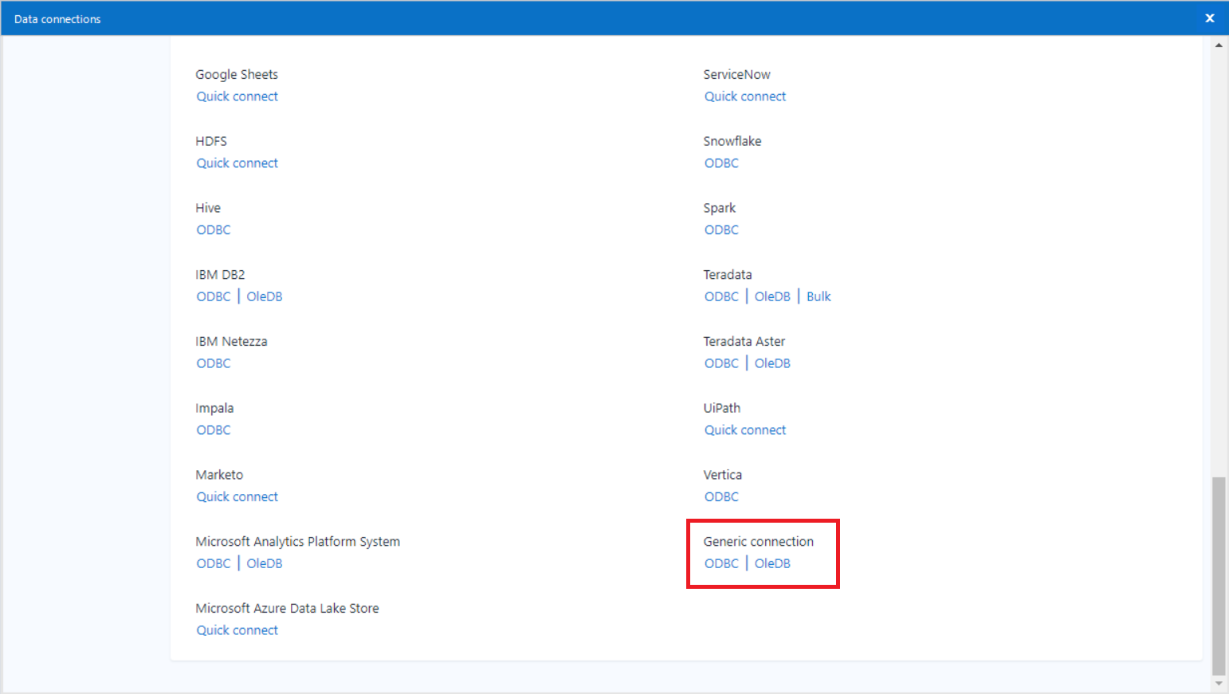Open Spark ODBC connection

(721, 229)
